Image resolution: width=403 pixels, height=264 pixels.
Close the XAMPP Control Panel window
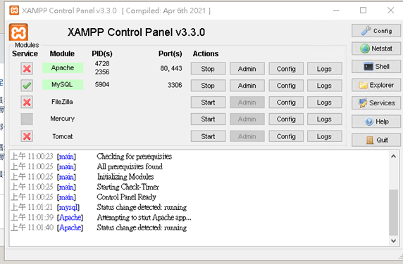pyautogui.click(x=390, y=11)
